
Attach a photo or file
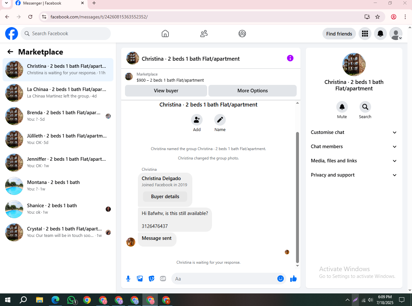tap(140, 279)
